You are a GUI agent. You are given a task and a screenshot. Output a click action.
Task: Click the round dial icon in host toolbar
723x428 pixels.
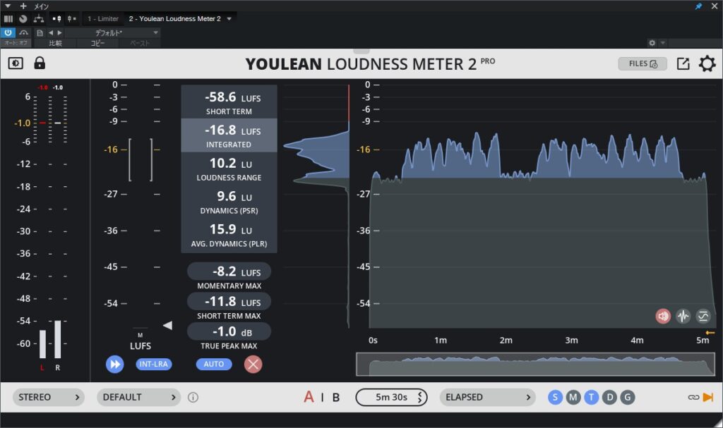[x=23, y=19]
